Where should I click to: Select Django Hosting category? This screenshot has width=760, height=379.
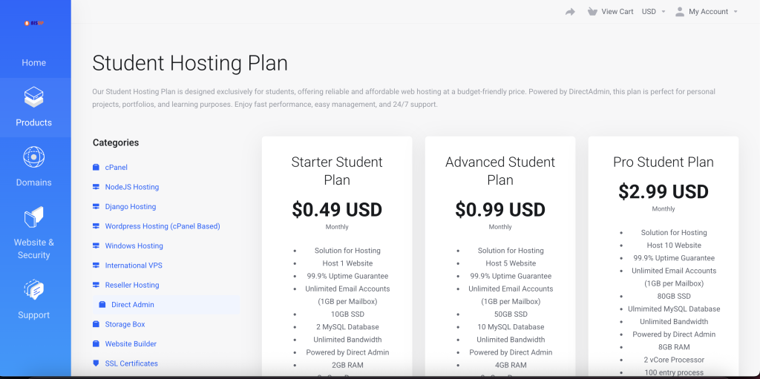tap(130, 207)
